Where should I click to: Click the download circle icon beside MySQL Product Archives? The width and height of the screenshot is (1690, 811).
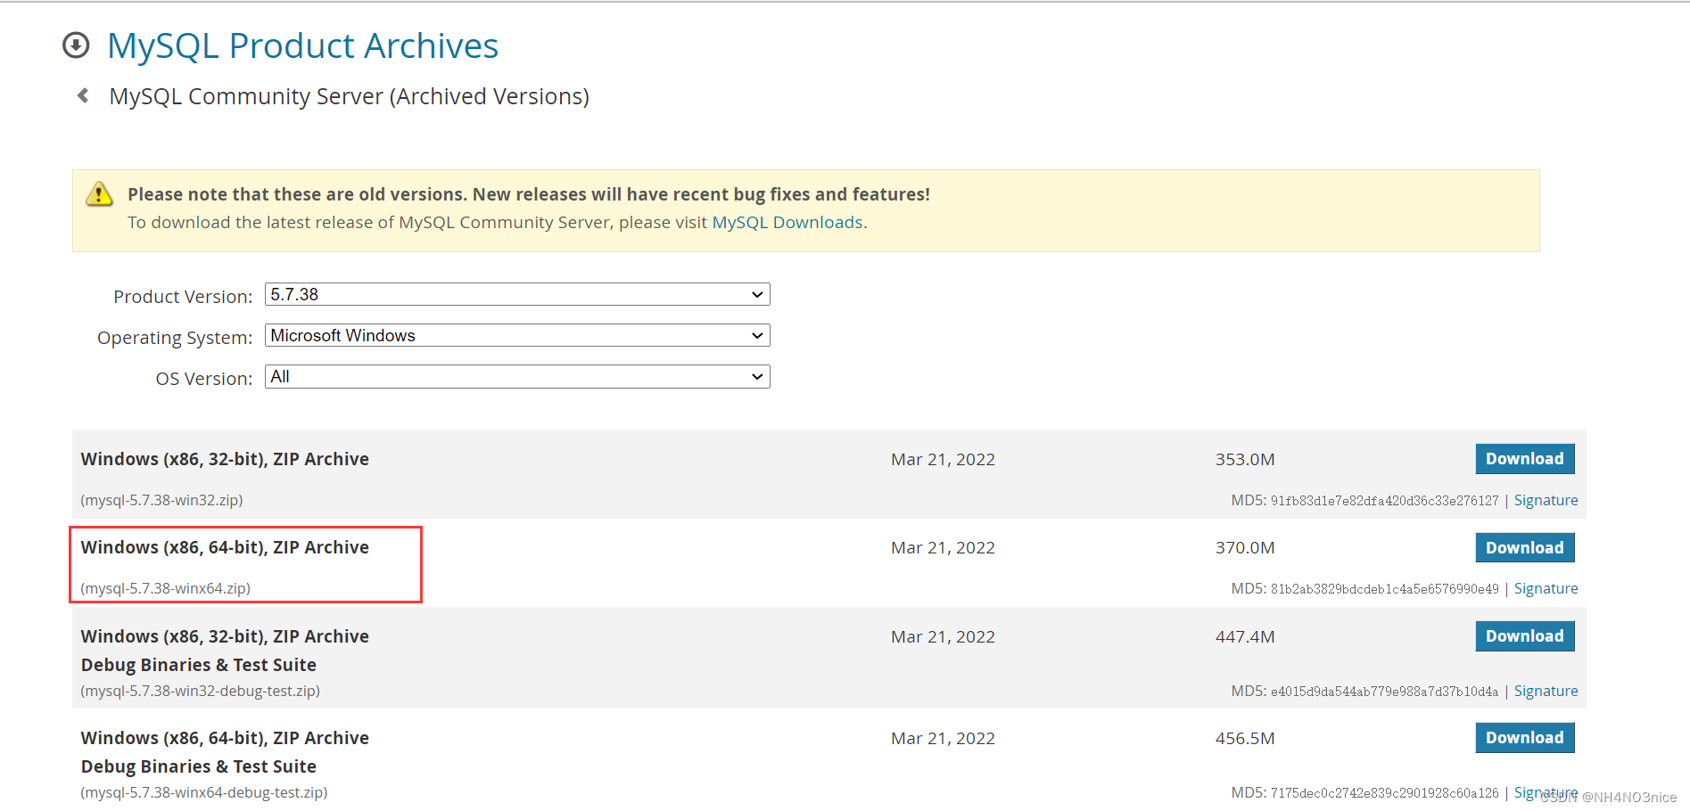(76, 45)
